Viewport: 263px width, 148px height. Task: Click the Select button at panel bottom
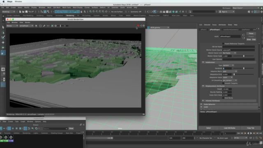(208, 128)
